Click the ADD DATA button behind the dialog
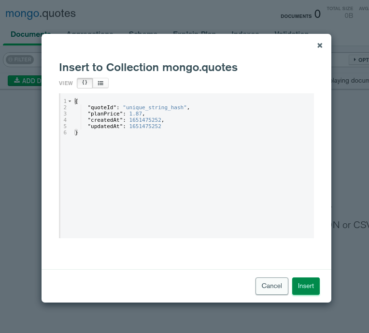Image resolution: width=369 pixels, height=333 pixels. (25, 81)
